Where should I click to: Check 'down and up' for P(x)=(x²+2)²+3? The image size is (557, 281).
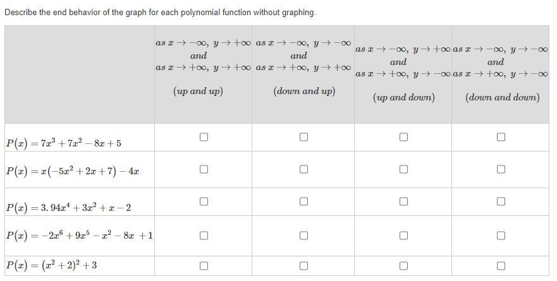click(x=303, y=265)
